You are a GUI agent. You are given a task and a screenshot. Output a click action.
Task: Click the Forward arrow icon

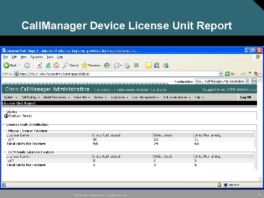click(x=27, y=65)
